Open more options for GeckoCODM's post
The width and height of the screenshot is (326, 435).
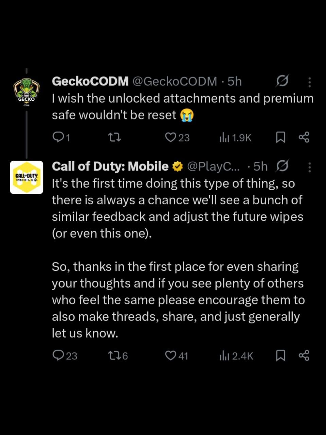[x=309, y=82]
